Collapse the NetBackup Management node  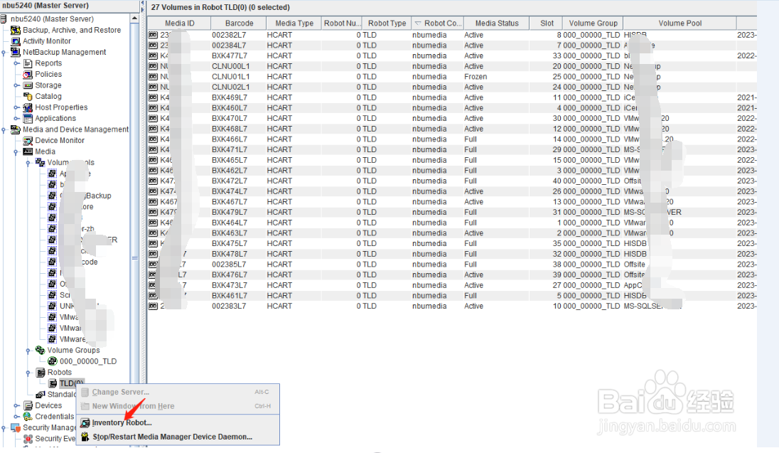[x=4, y=52]
